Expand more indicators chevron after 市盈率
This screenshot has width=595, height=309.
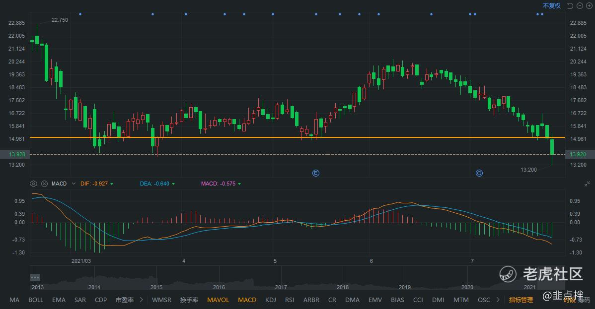[x=141, y=300]
